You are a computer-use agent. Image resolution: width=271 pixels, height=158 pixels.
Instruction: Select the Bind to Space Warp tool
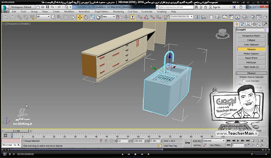tap(32, 17)
